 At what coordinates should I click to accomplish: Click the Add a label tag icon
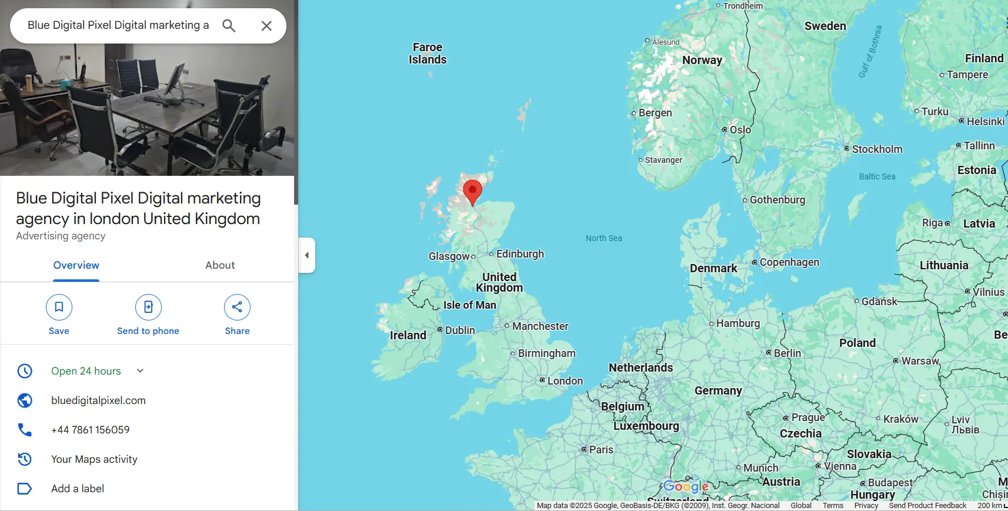25,489
